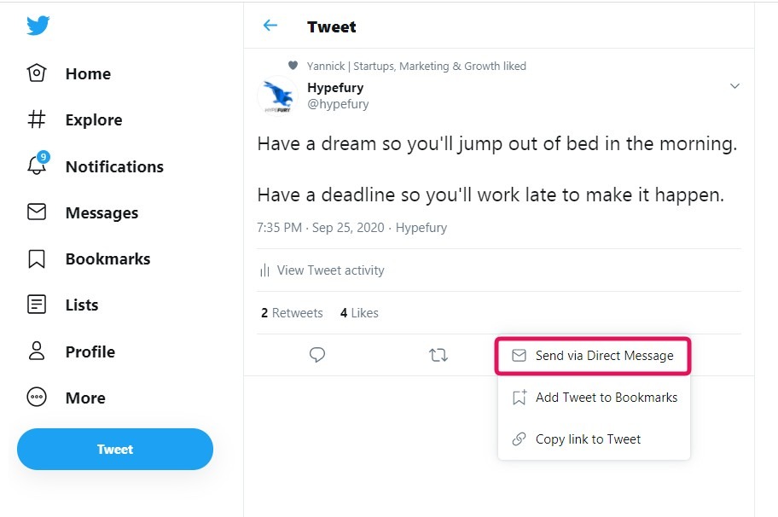Open Notifications bell icon with badge
The height and width of the screenshot is (517, 778).
(x=37, y=166)
